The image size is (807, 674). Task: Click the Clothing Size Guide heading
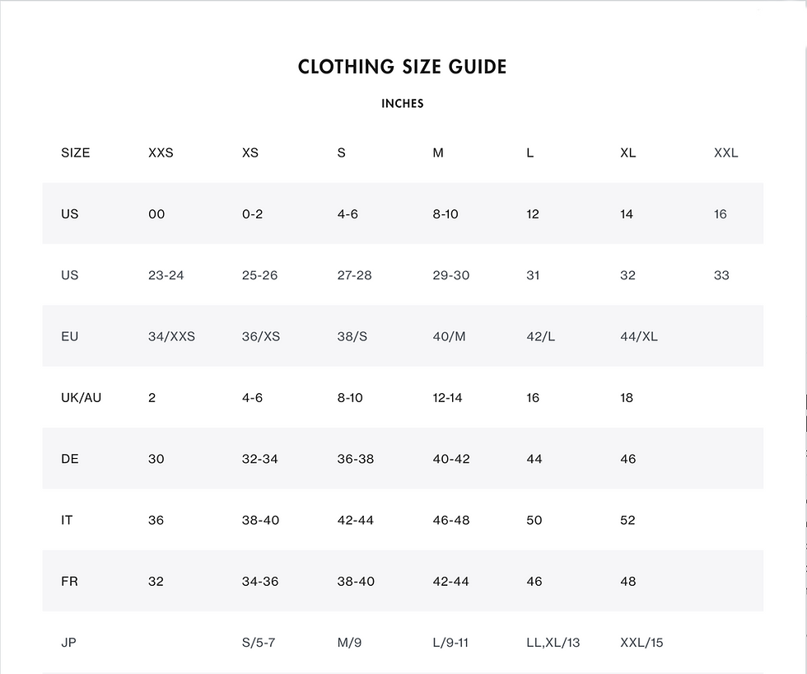(403, 67)
